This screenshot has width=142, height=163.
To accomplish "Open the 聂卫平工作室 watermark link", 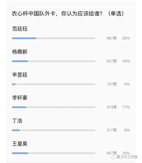I will 127,157.
